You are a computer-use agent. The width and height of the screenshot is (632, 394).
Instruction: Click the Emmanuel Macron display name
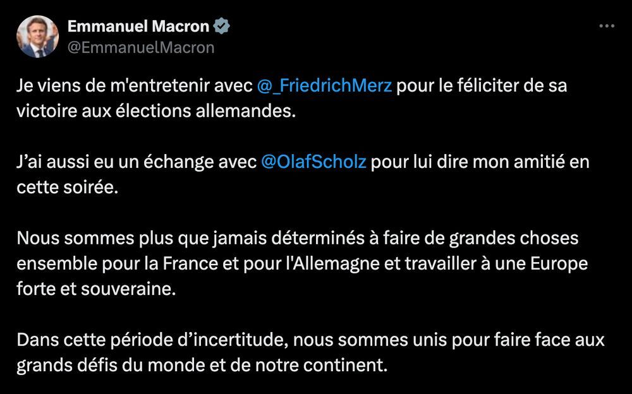(x=138, y=27)
